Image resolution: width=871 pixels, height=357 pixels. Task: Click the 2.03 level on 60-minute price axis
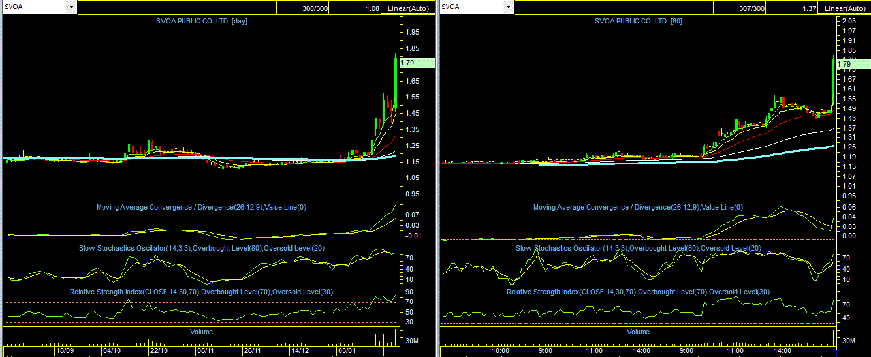coord(849,22)
